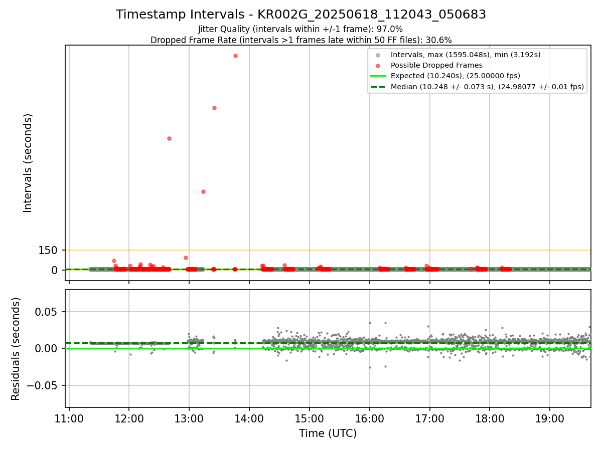Click the red outlier point near 12:40
The width and height of the screenshot is (602, 451).
click(x=169, y=138)
